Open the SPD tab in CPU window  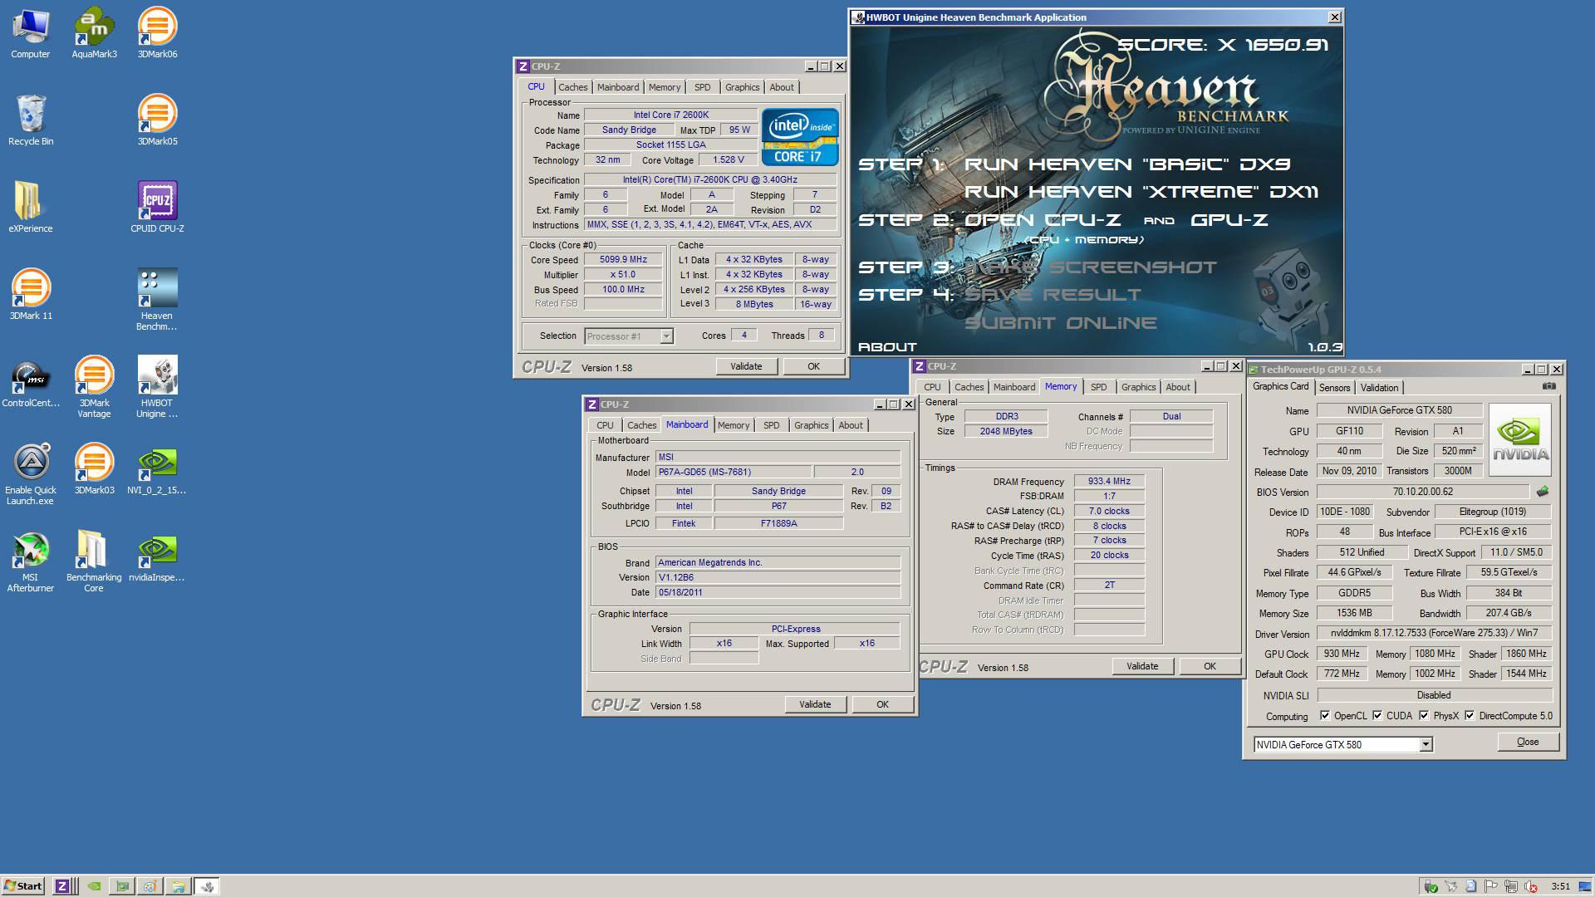[702, 87]
